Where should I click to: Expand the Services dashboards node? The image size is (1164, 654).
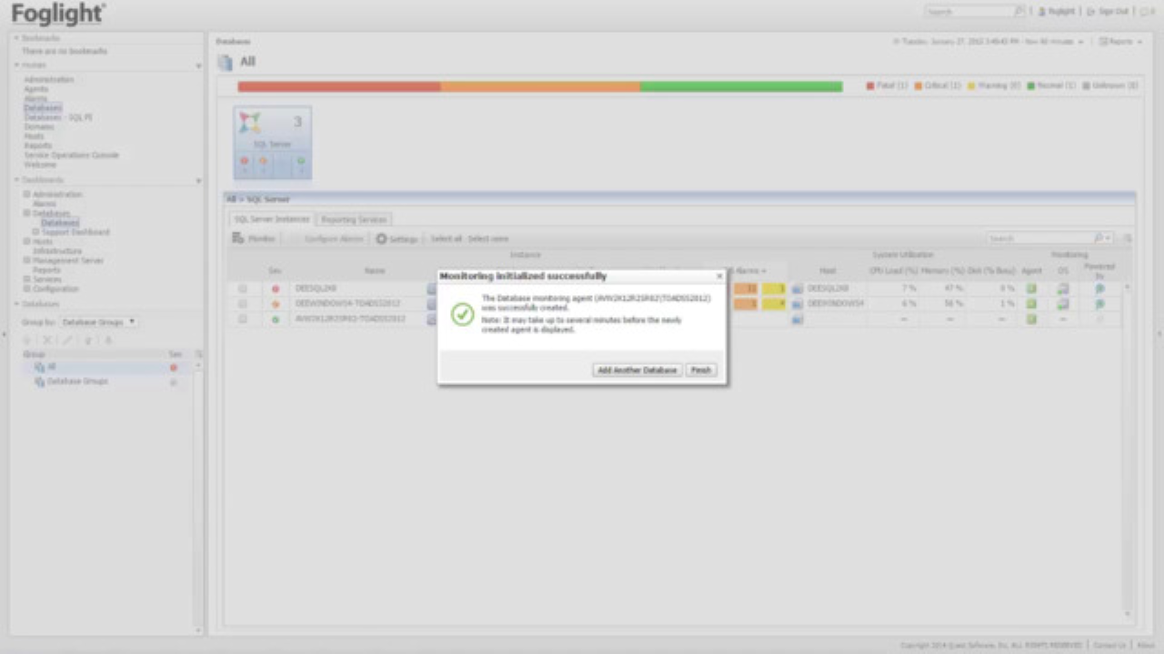(27, 280)
